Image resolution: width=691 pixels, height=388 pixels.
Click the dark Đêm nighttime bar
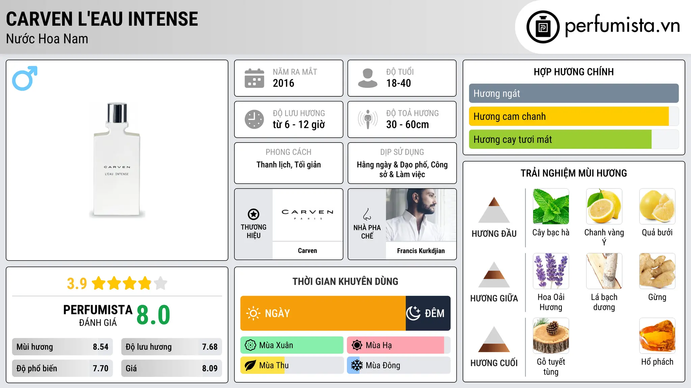pos(428,313)
